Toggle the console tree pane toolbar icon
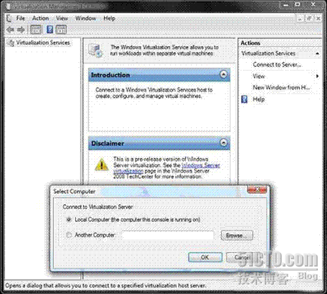 click(x=35, y=29)
